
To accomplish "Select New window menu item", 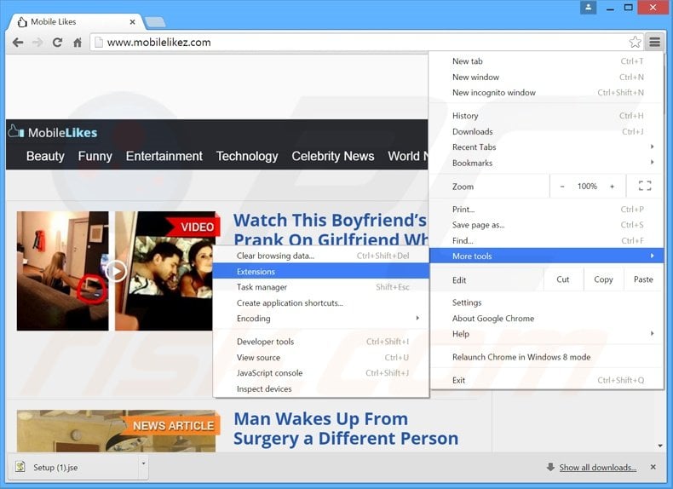I will pyautogui.click(x=546, y=78).
